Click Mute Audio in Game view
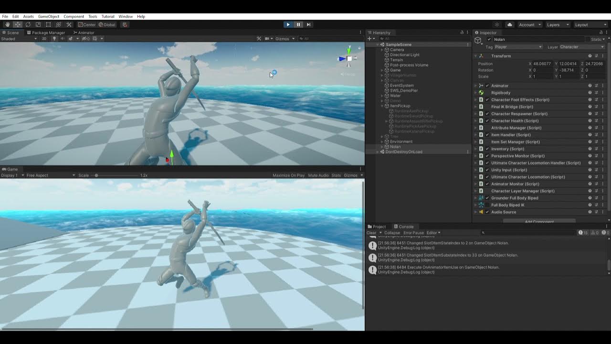The image size is (611, 344). [x=318, y=175]
